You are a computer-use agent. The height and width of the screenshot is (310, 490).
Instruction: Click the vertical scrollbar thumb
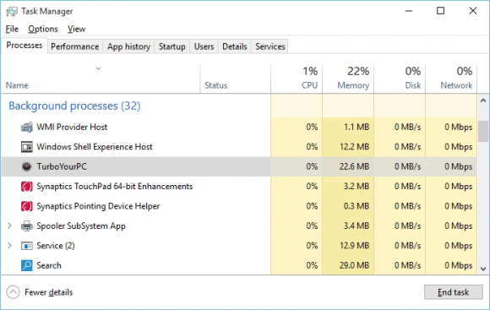483,131
